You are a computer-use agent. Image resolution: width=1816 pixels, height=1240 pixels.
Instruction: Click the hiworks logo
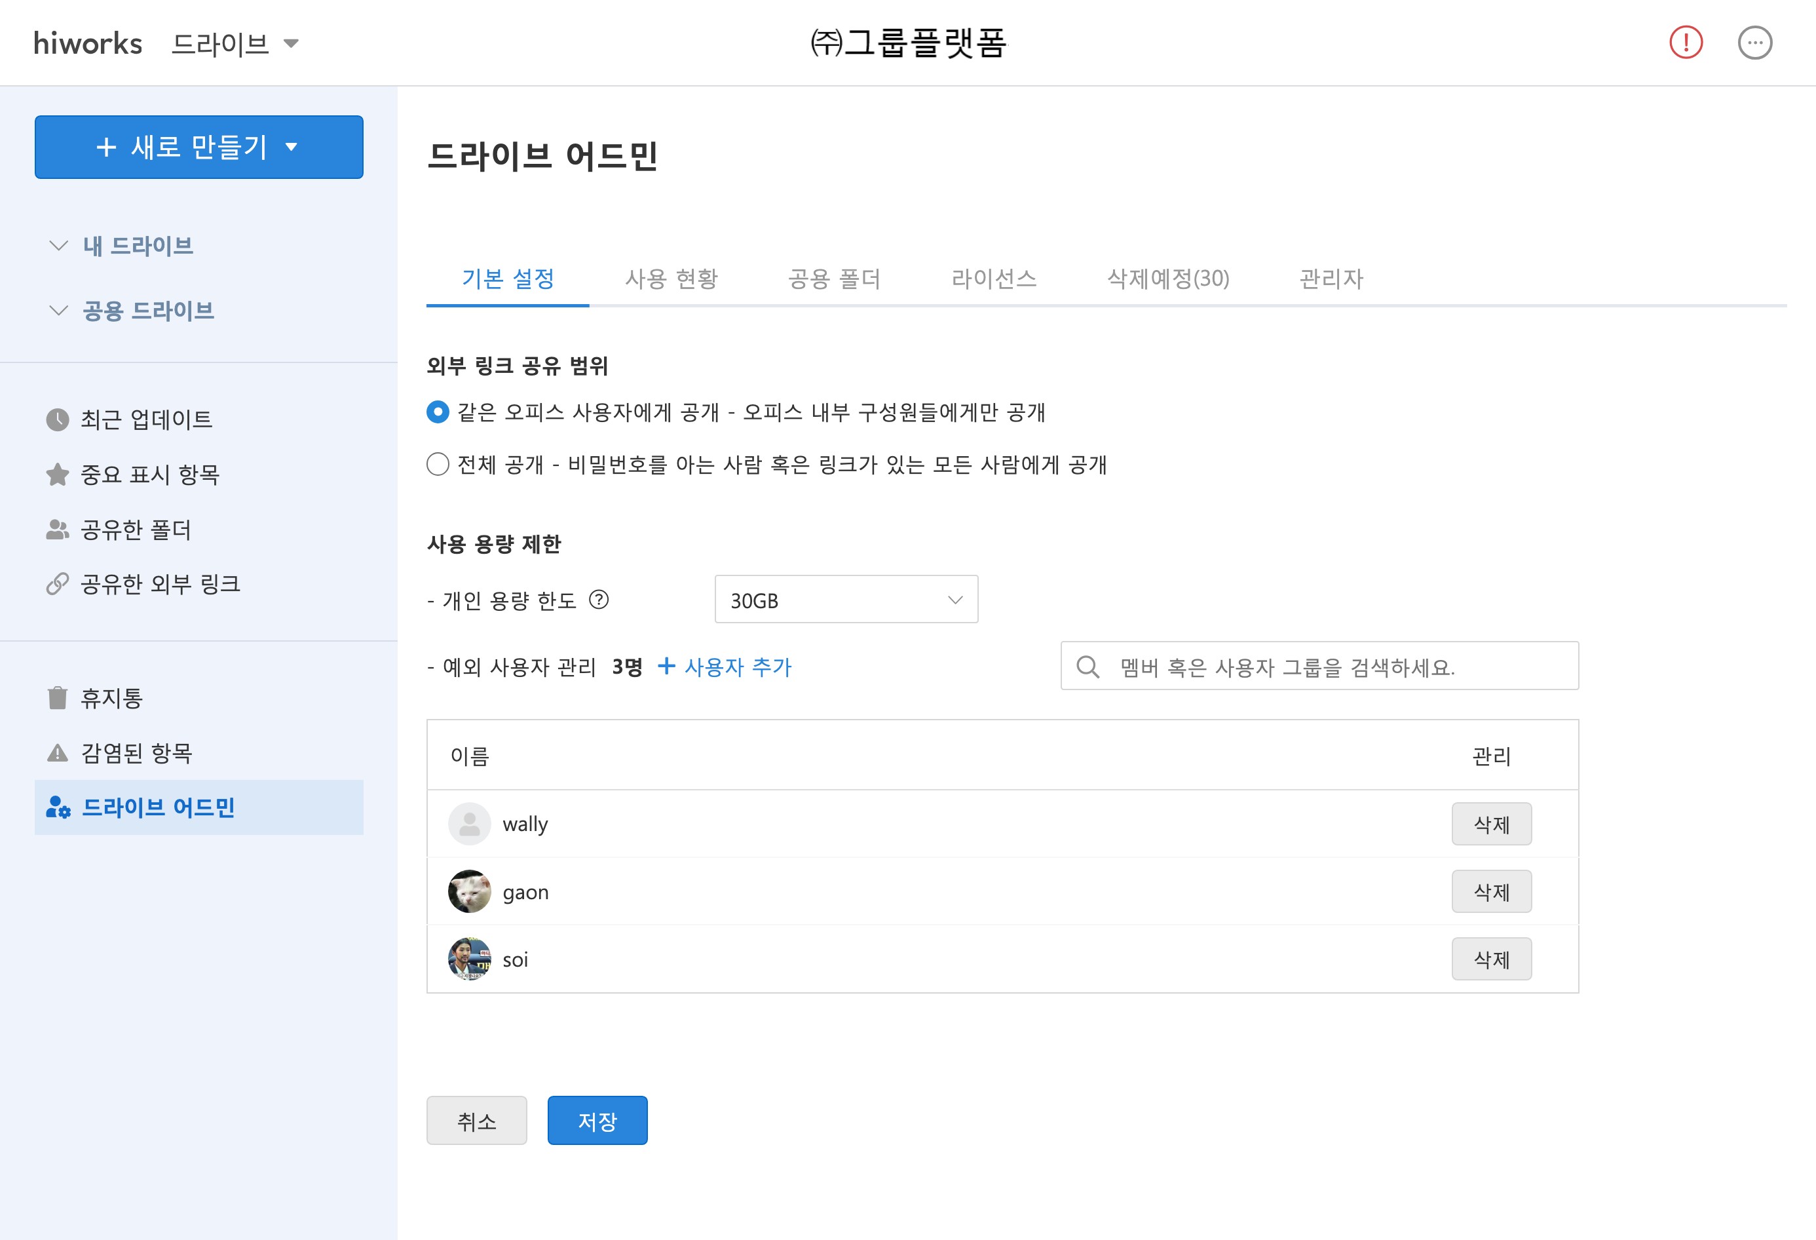[88, 44]
